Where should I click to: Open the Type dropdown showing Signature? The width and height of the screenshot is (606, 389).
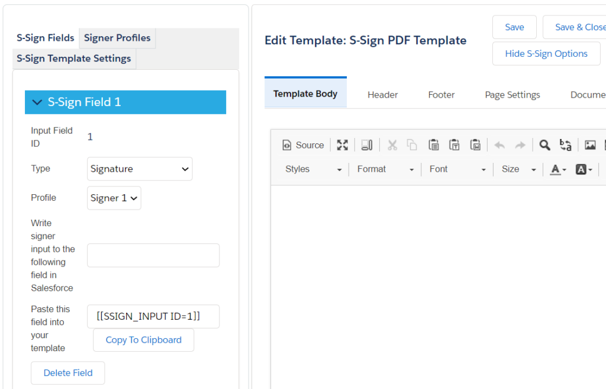tap(140, 169)
